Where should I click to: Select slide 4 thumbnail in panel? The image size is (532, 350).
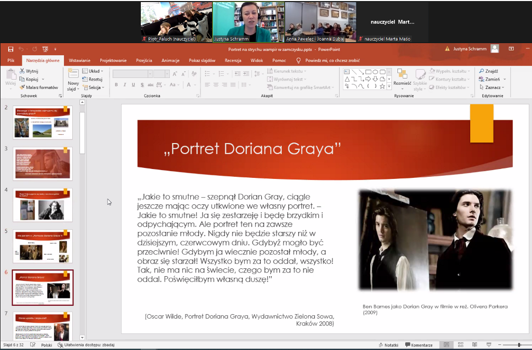43,205
